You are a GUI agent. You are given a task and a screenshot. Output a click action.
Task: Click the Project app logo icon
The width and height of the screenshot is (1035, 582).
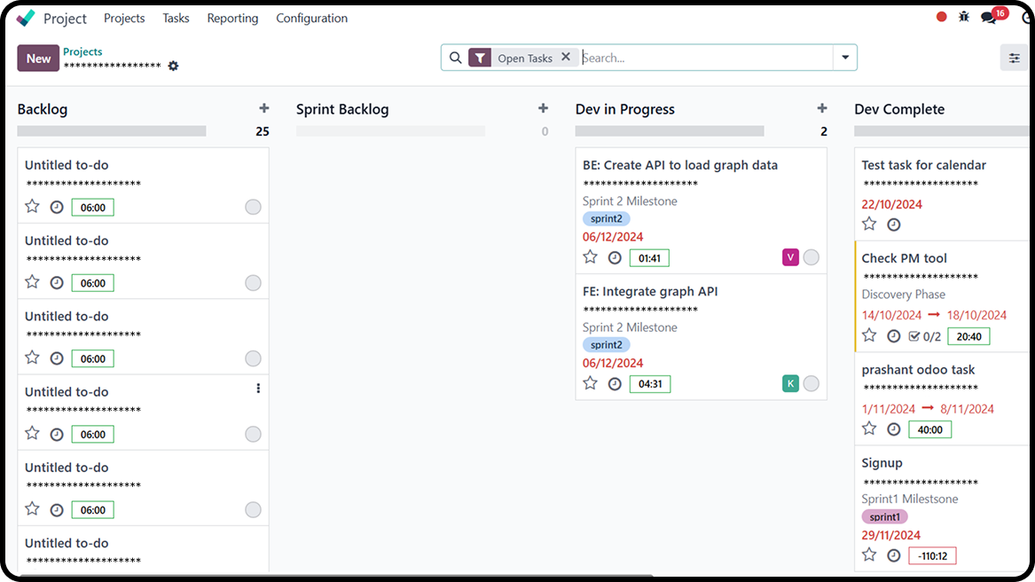click(26, 18)
